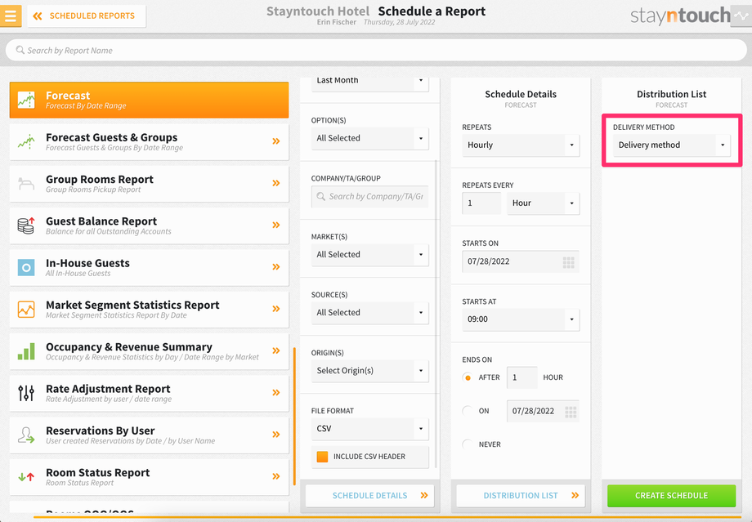
Task: Open the Hour unit dropdown
Action: (543, 203)
